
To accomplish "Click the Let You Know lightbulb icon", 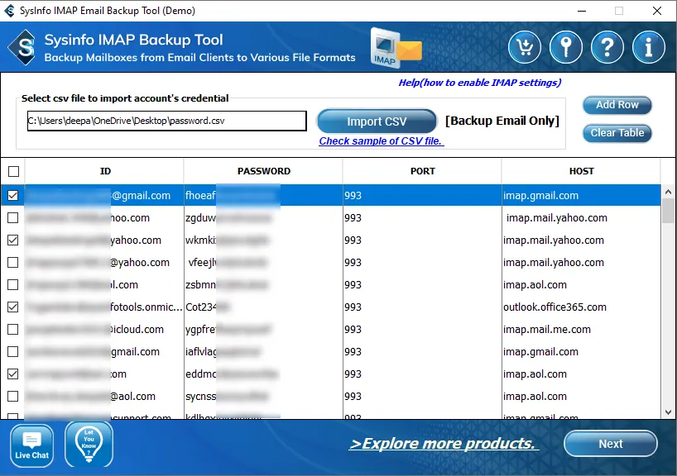I will click(x=88, y=446).
